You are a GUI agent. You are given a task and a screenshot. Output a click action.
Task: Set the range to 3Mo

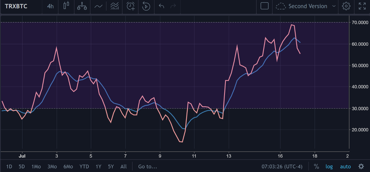click(52, 167)
